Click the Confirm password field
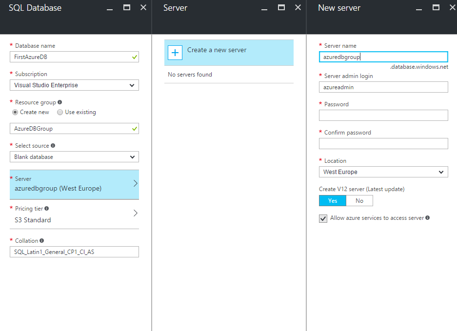457x331 pixels. pos(383,144)
